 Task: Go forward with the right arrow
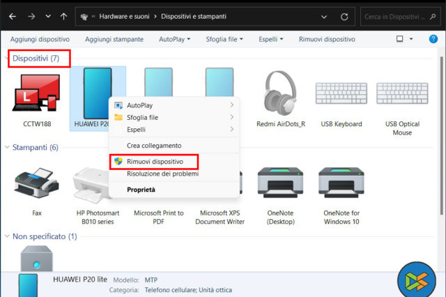pyautogui.click(x=31, y=17)
